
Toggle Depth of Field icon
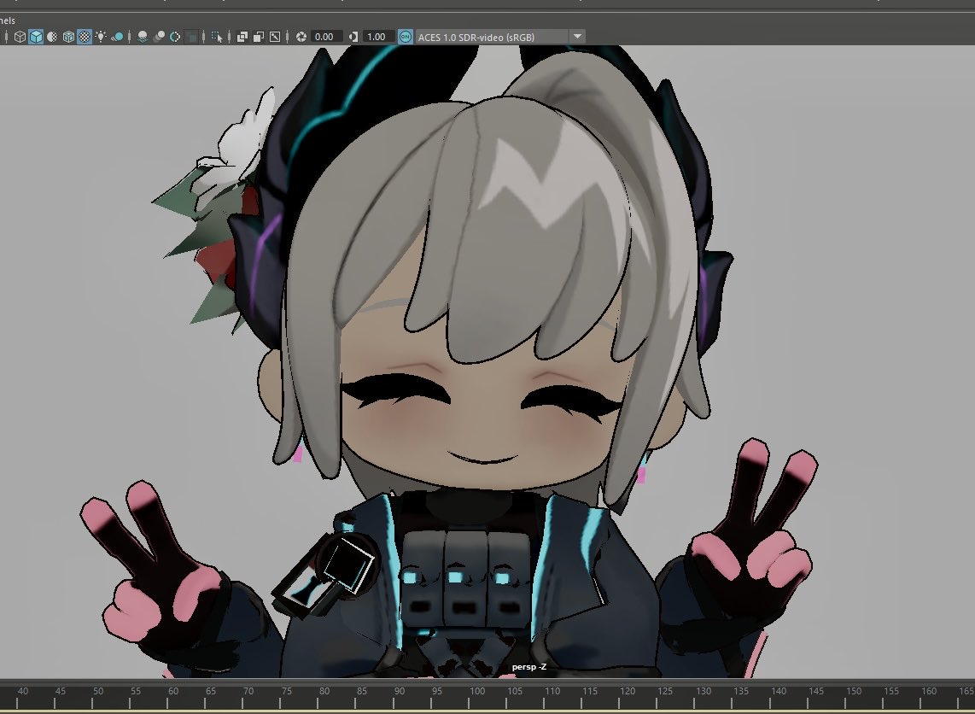coord(191,37)
